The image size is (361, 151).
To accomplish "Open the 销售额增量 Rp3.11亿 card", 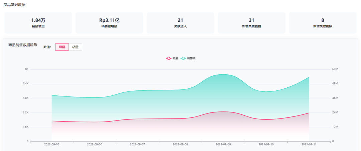I will 109,23.
